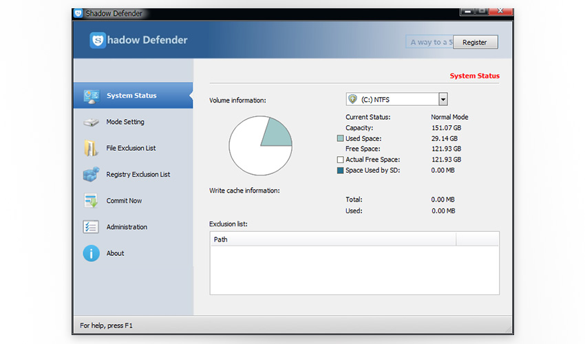Click the Mode Setting drive icon
The height and width of the screenshot is (344, 585).
[91, 122]
